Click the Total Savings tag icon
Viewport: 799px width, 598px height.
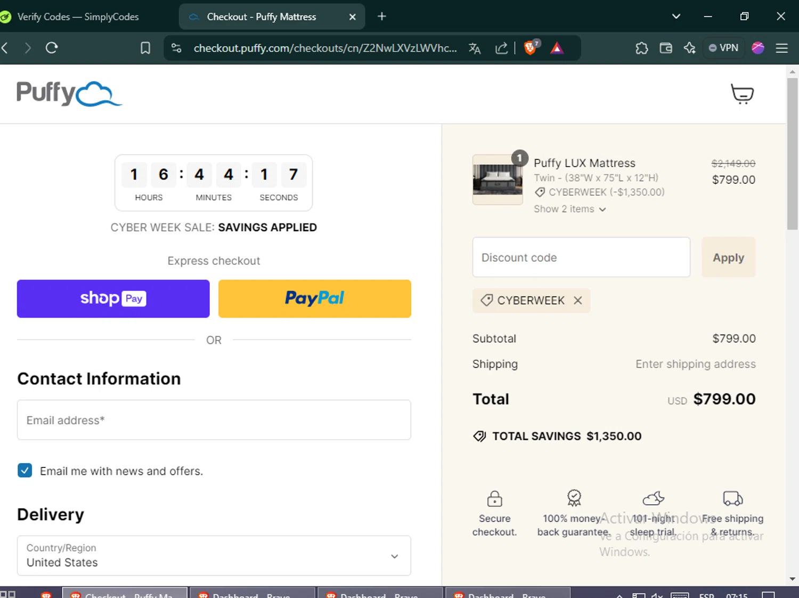(479, 436)
